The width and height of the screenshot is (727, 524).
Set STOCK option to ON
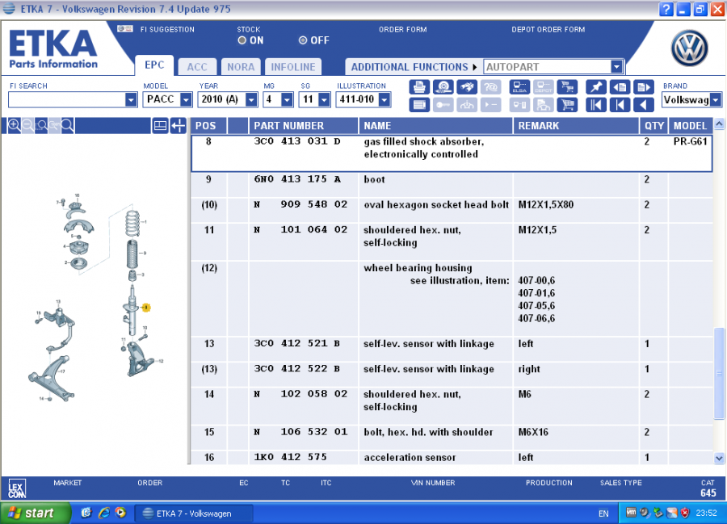click(x=242, y=40)
